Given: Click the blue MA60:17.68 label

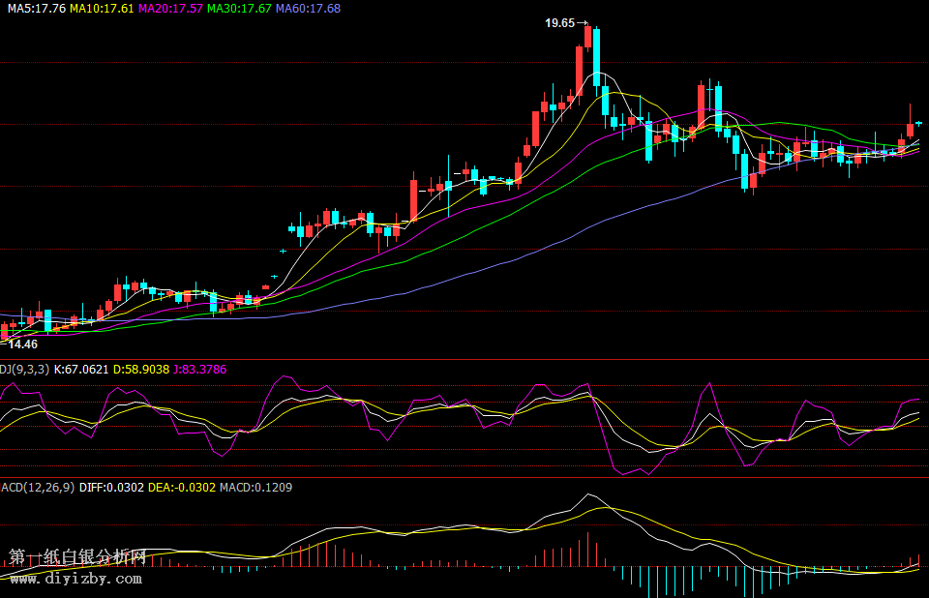Looking at the screenshot, I should coord(308,8).
